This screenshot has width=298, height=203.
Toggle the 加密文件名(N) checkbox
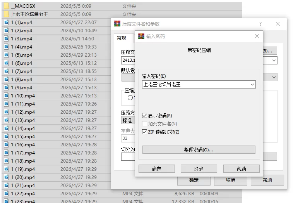click(x=144, y=124)
